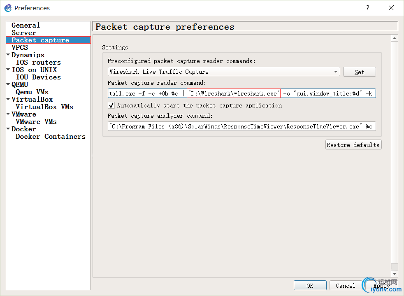Open the Server preferences page
The width and height of the screenshot is (404, 296).
point(24,33)
